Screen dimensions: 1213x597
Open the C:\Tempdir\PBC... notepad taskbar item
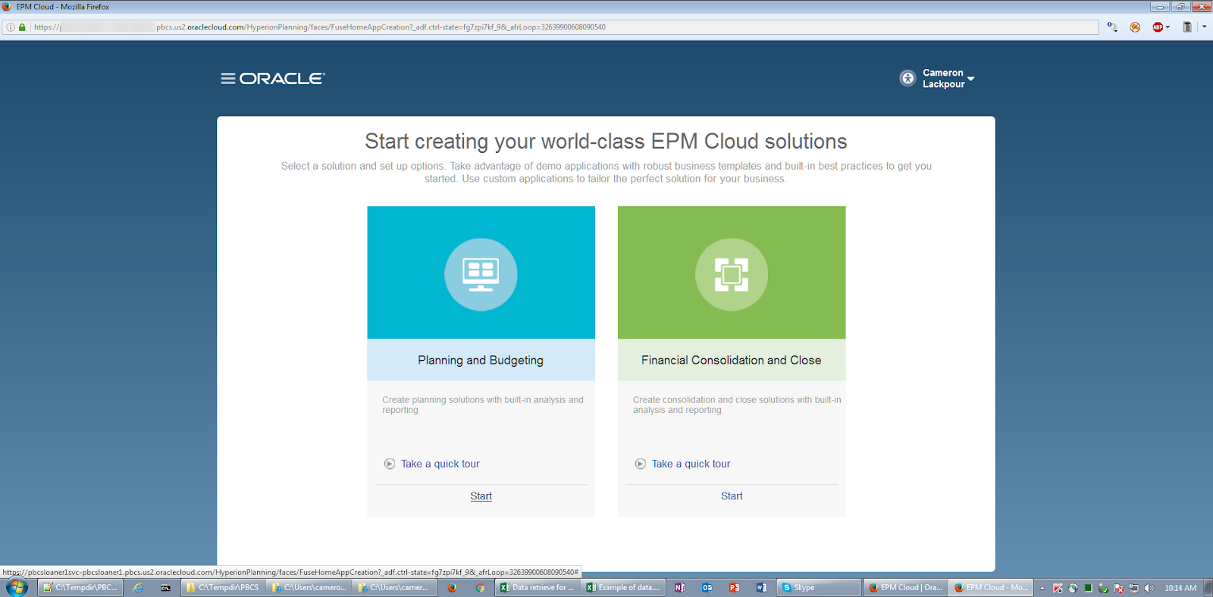click(80, 587)
